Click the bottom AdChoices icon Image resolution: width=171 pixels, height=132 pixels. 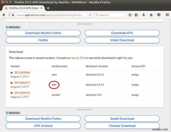point(7,113)
